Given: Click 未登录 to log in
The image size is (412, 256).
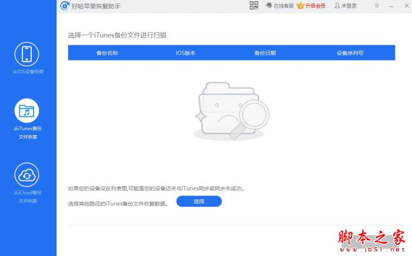Looking at the screenshot, I should point(345,6).
